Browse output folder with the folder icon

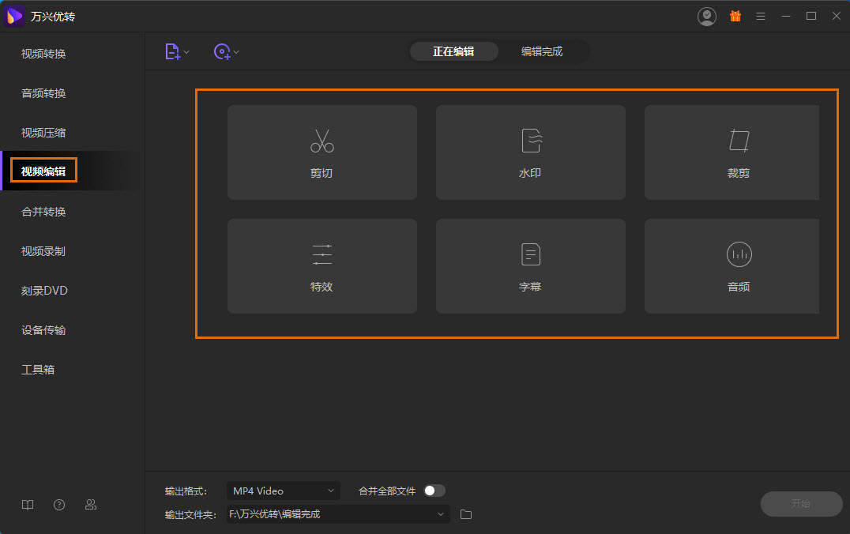(x=466, y=514)
